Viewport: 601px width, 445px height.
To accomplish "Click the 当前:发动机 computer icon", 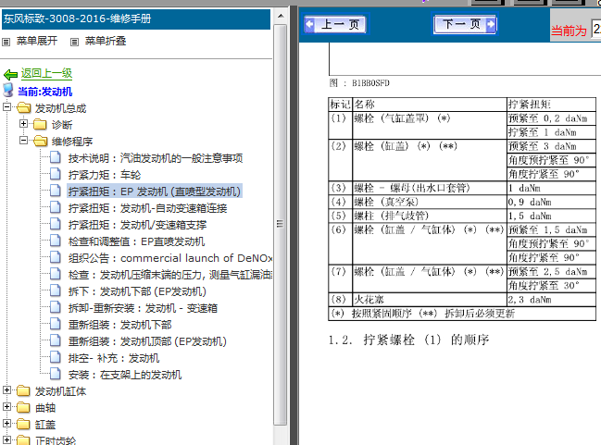I will click(x=8, y=91).
